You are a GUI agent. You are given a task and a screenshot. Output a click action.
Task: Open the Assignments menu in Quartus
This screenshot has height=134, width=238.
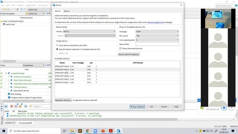pos(30,5)
